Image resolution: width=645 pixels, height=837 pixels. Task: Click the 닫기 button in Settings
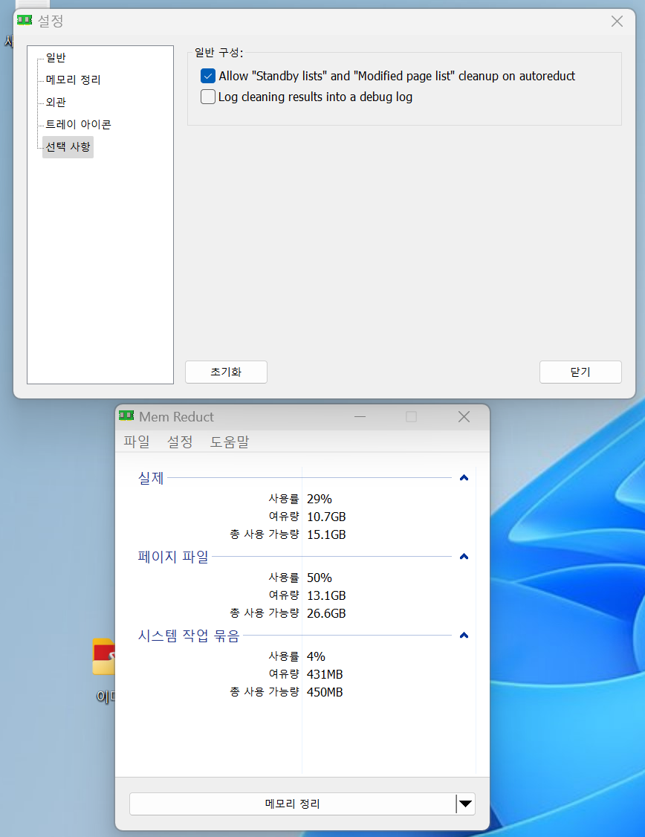click(x=580, y=372)
